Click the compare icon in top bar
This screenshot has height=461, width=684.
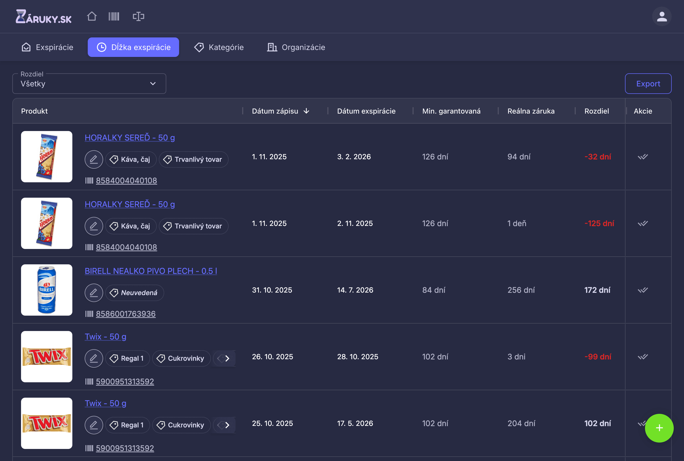click(x=138, y=16)
